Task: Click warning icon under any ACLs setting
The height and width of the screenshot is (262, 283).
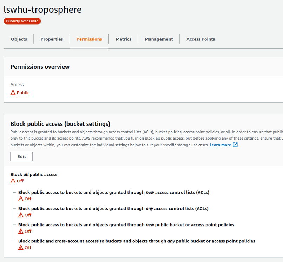Action: click(21, 215)
